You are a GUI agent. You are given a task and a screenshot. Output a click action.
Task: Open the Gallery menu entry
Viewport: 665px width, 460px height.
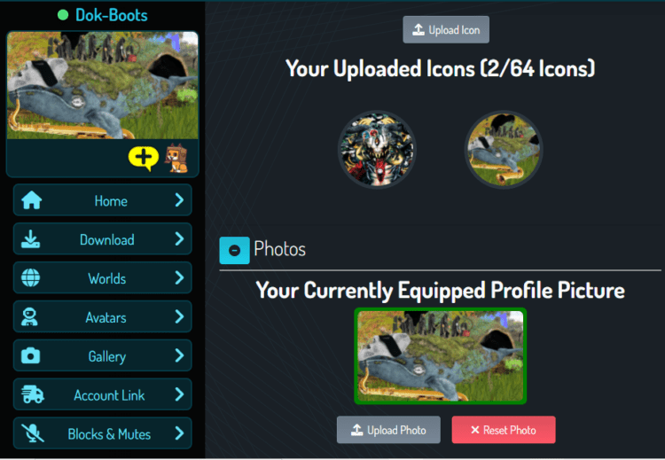point(103,355)
